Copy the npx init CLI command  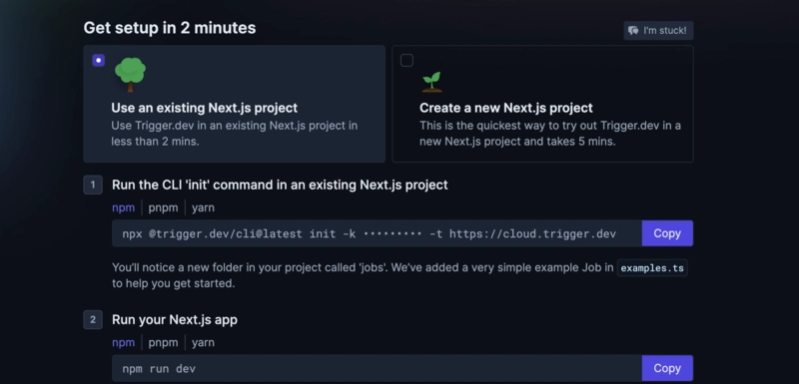(667, 233)
